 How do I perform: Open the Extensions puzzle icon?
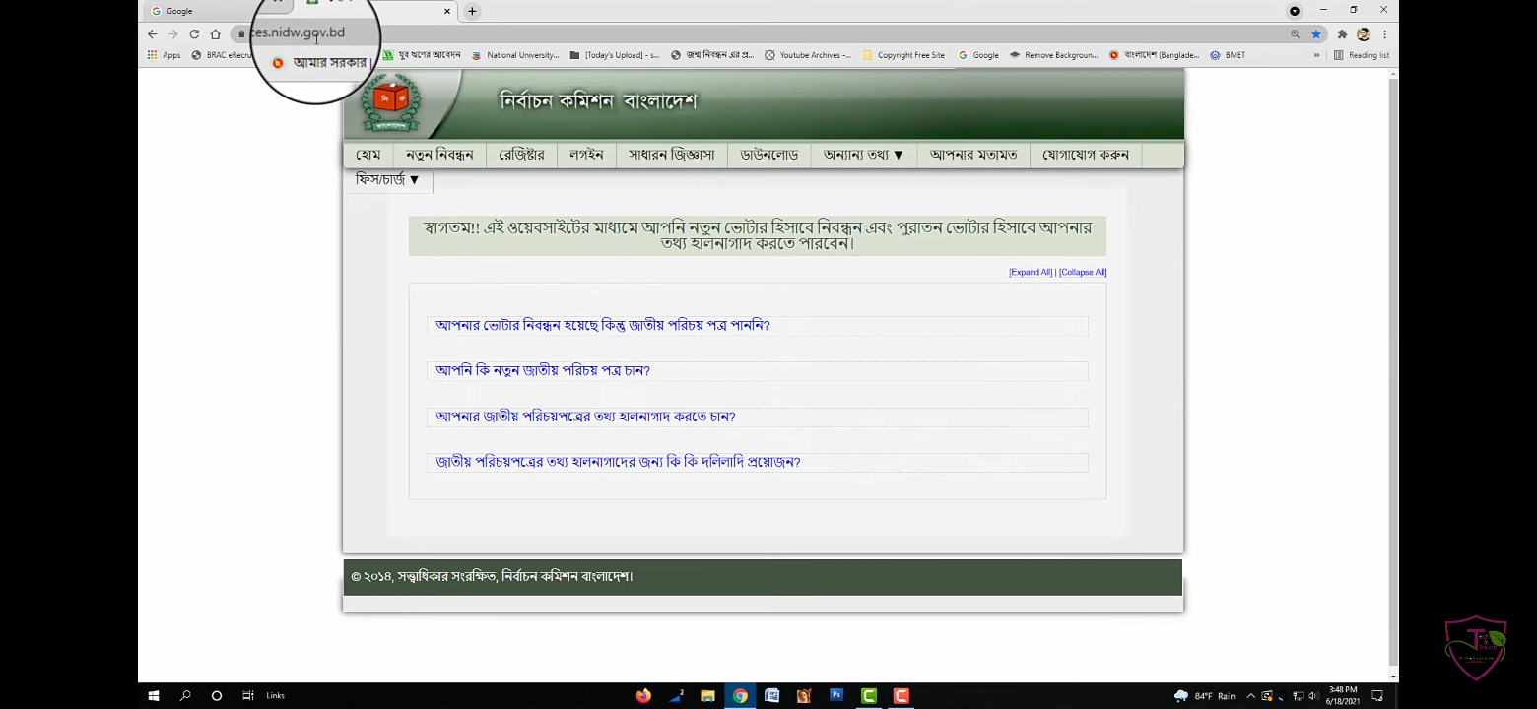[x=1342, y=33]
